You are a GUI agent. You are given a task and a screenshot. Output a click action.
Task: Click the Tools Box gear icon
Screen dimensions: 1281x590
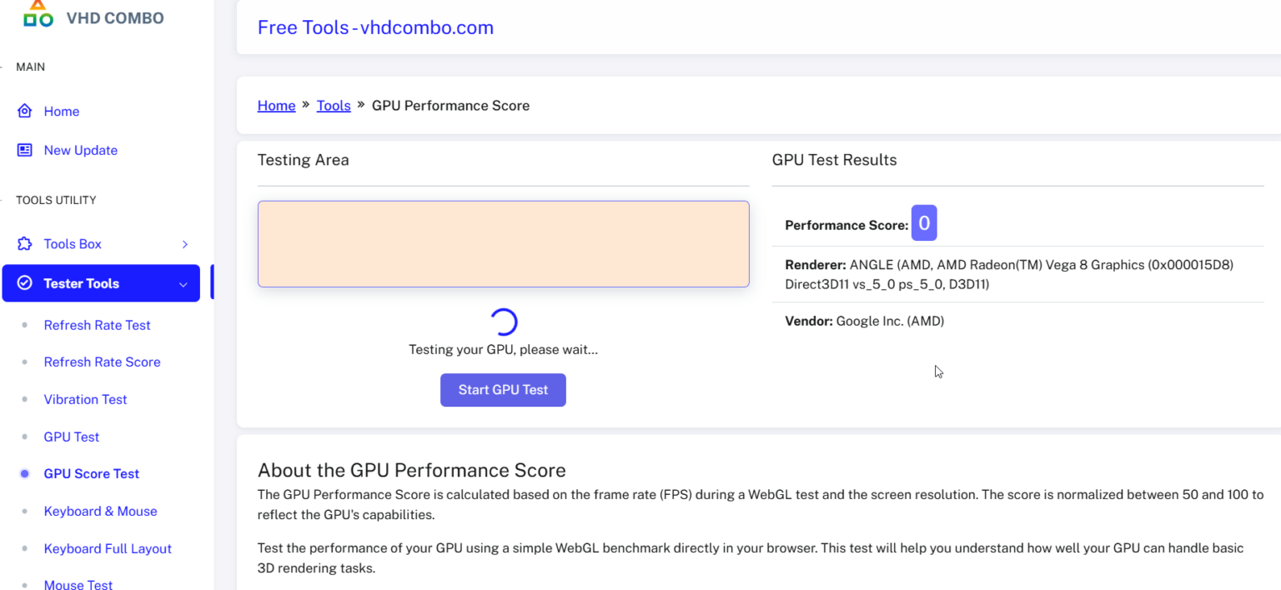point(24,243)
